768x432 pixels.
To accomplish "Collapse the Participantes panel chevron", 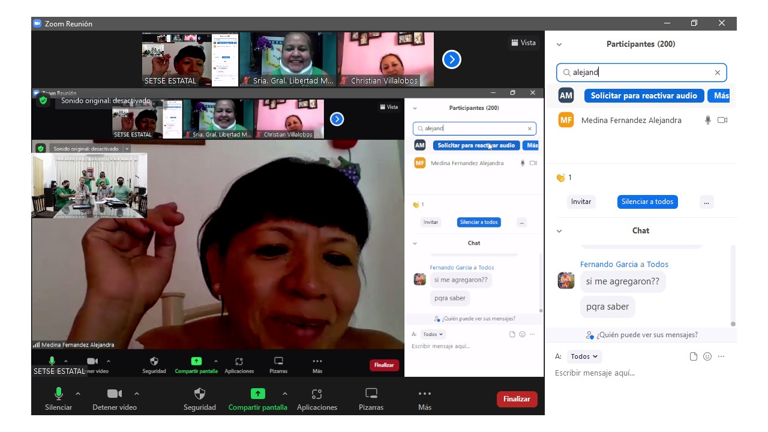I will [559, 44].
